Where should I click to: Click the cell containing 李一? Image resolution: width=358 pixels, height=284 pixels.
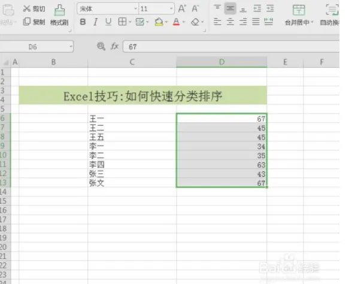(x=132, y=146)
